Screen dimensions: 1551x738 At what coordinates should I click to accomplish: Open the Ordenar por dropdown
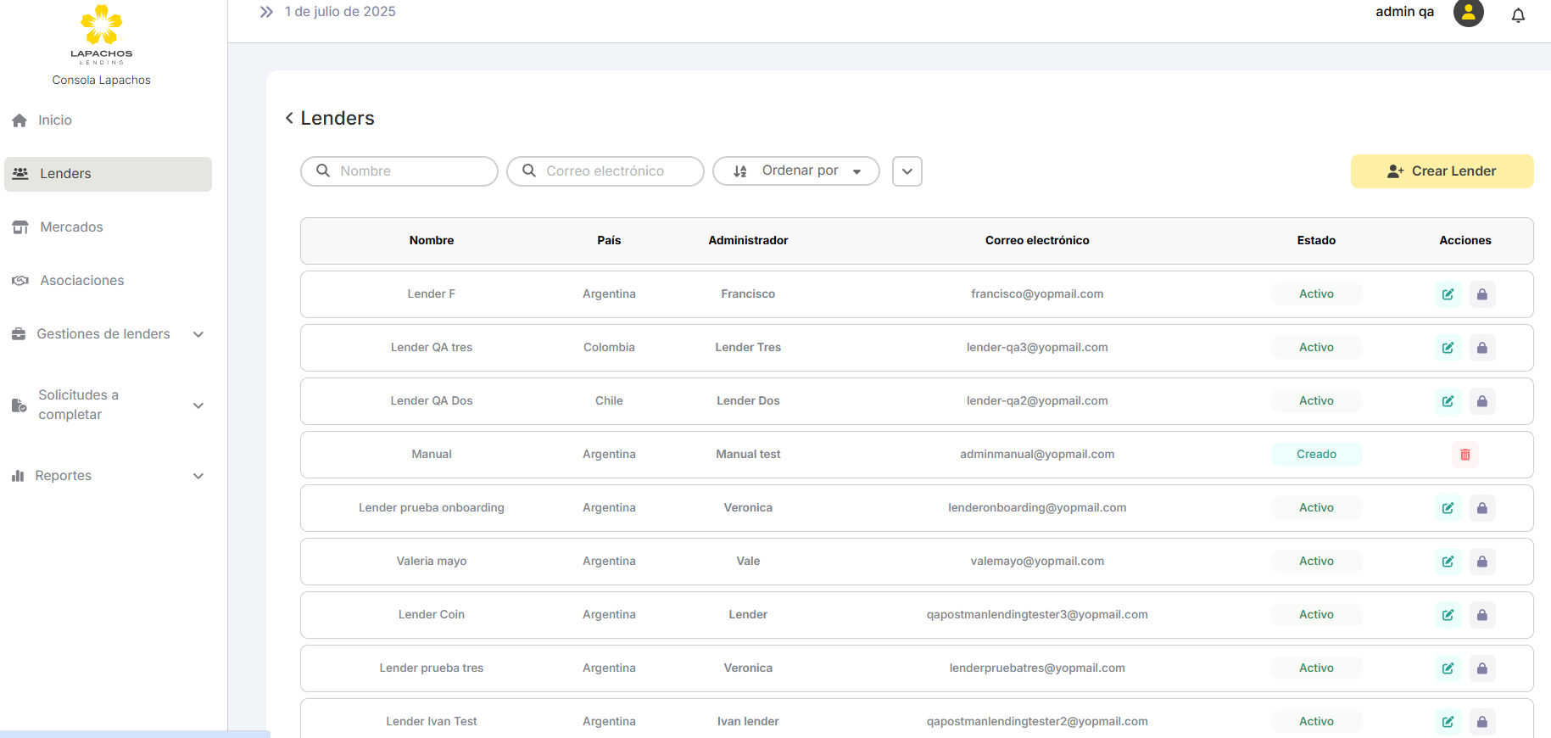(x=795, y=171)
